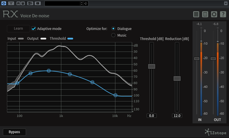Click the IN meter label
The height and width of the screenshot is (138, 229).
[200, 120]
